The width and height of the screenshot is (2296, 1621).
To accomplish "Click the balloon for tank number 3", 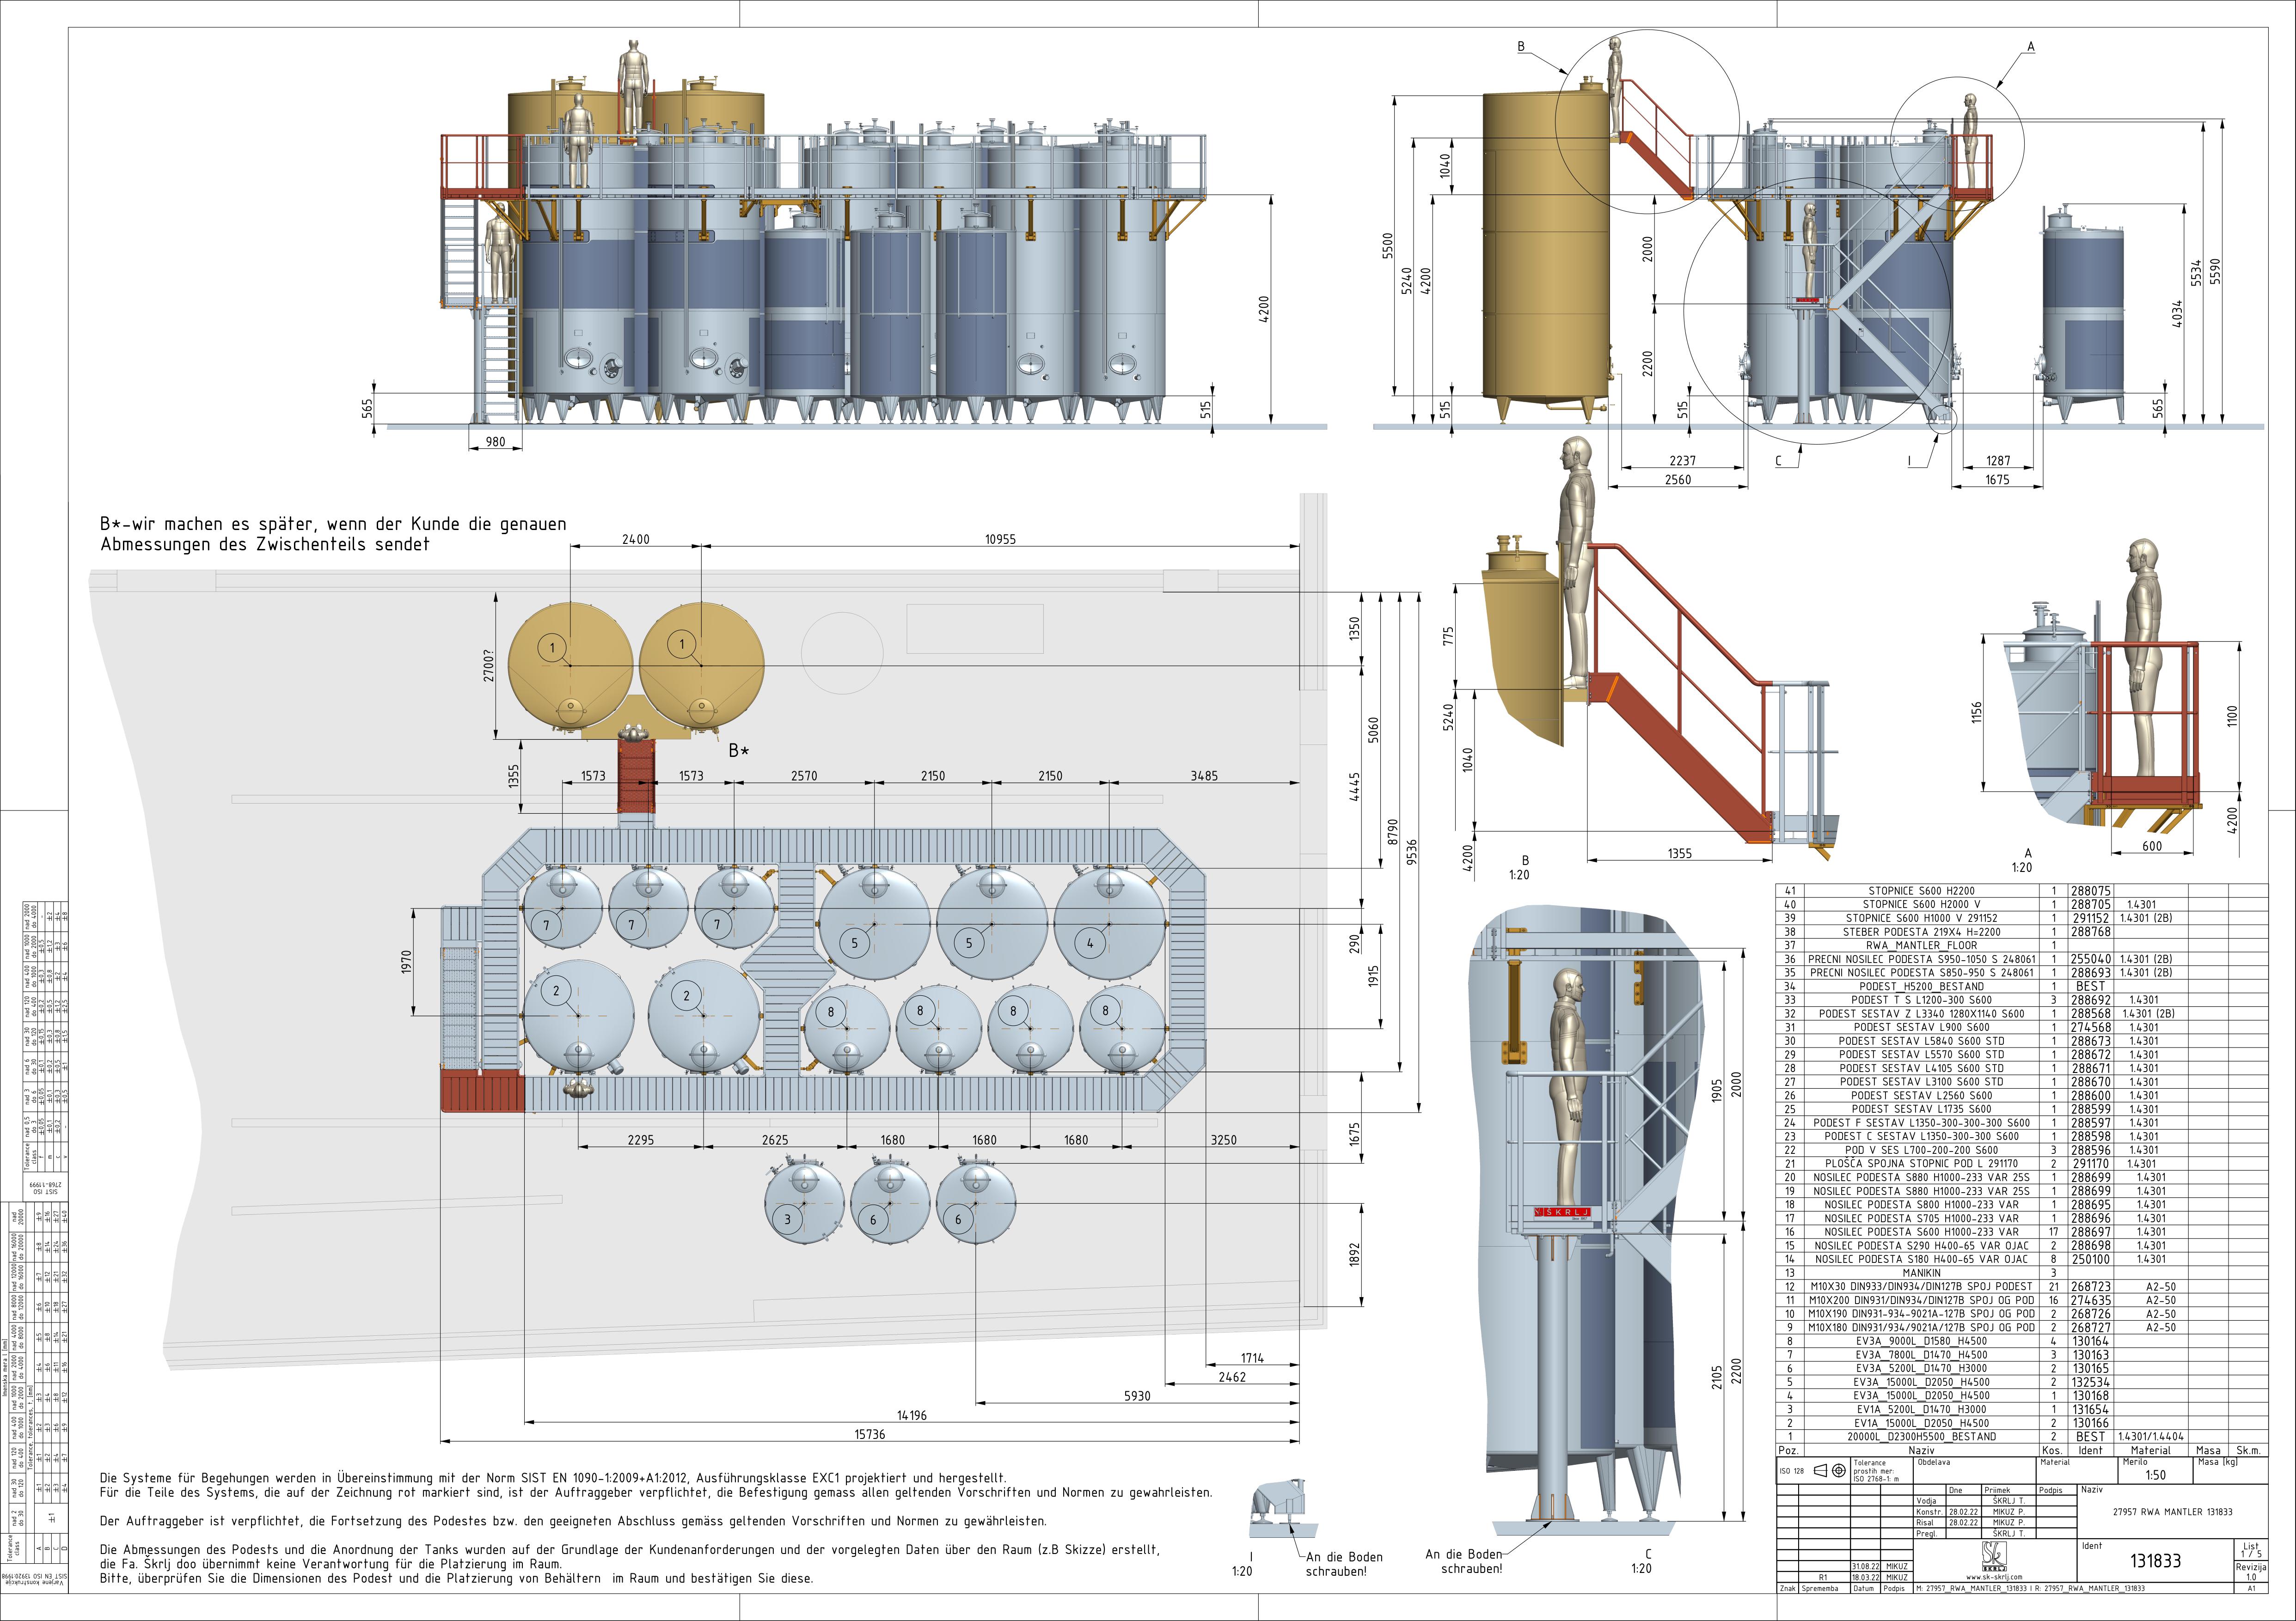I will pyautogui.click(x=787, y=1219).
